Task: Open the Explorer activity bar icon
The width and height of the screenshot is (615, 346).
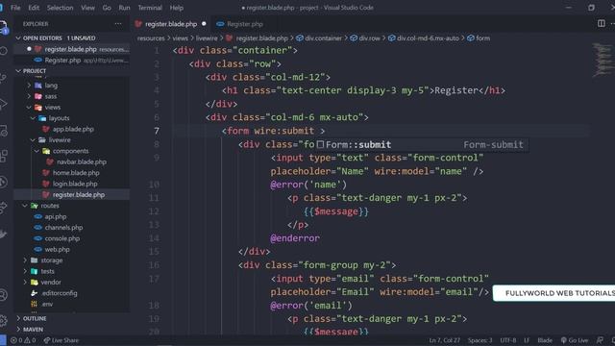Action: [x=4, y=28]
